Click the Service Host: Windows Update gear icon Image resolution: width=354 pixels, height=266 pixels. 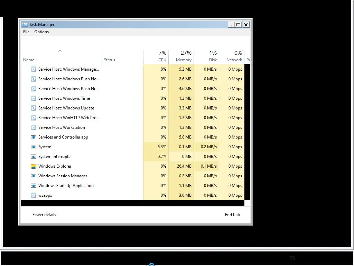tap(34, 108)
